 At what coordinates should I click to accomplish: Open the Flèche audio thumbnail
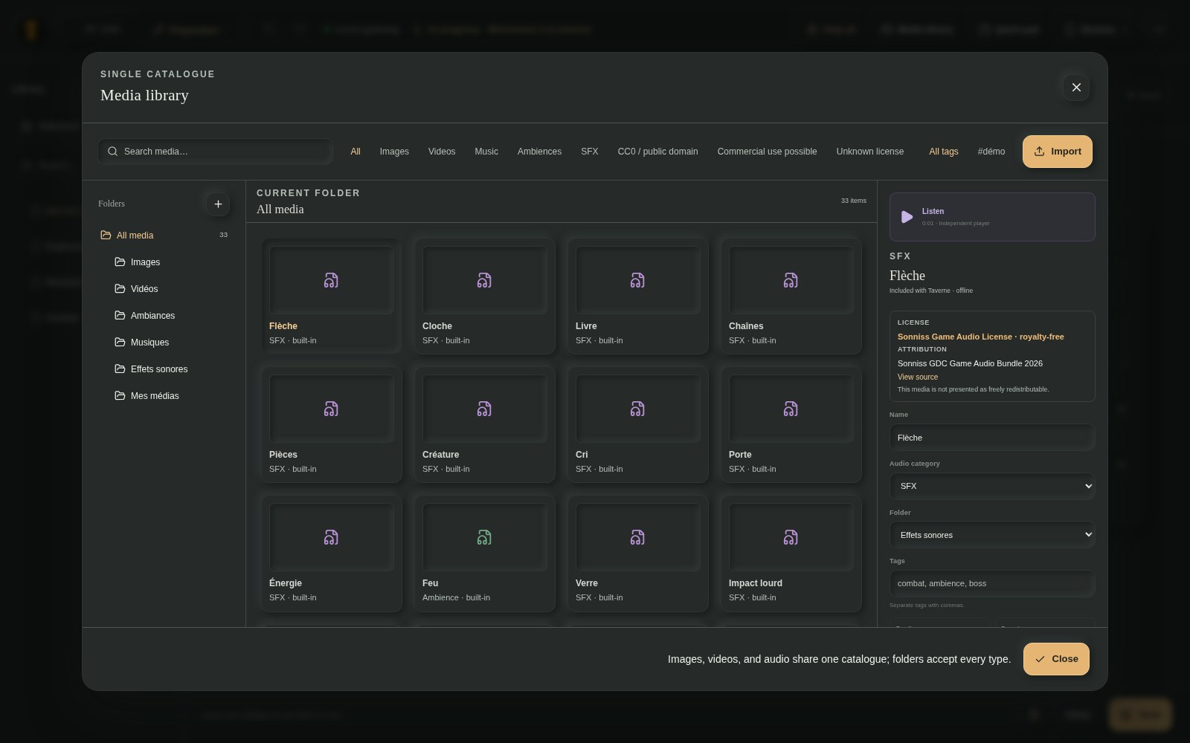[331, 280]
